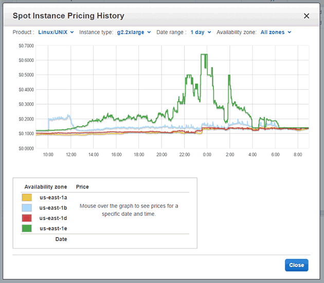
Task: Click the green us-east-1e color swatch
Action: tap(27, 228)
